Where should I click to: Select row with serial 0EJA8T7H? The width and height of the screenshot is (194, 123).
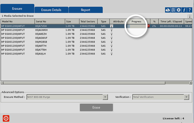pyautogui.click(x=97, y=46)
